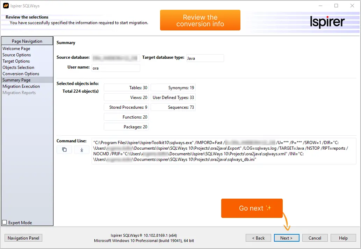
Task: Toggle the Navigation Panel button
Action: (23, 238)
